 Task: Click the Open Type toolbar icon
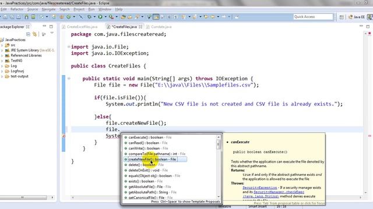[x=123, y=17]
